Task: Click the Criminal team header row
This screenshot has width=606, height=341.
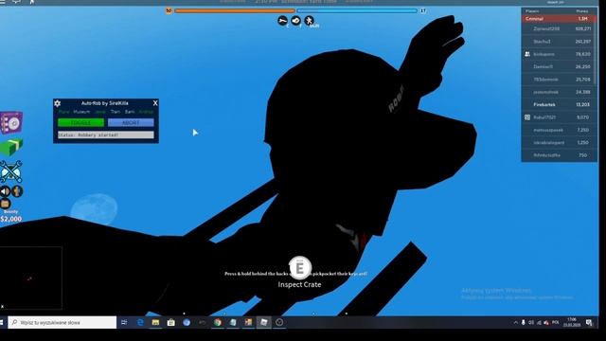Action: pyautogui.click(x=559, y=19)
